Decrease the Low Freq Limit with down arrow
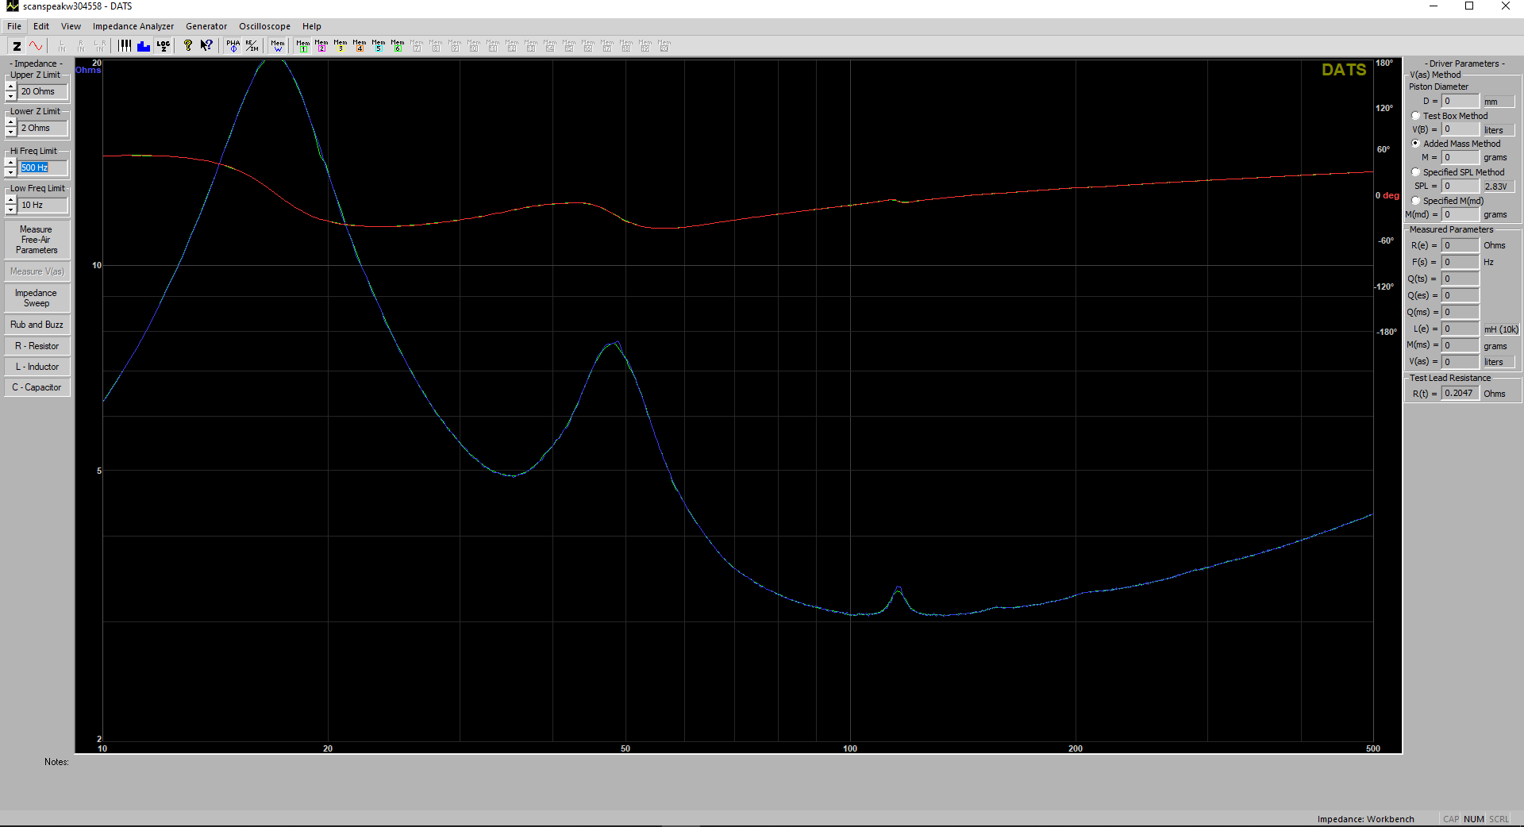Viewport: 1524px width, 827px height. (x=11, y=209)
